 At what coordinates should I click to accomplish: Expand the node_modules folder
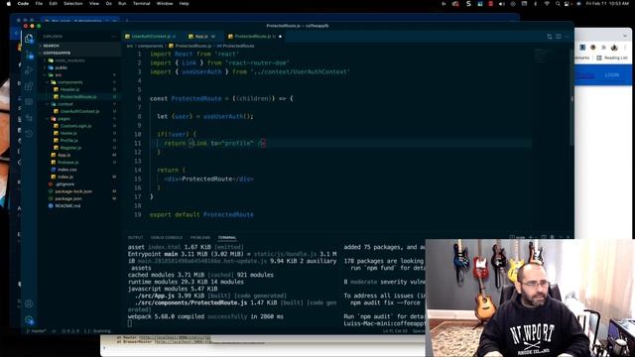pos(69,60)
